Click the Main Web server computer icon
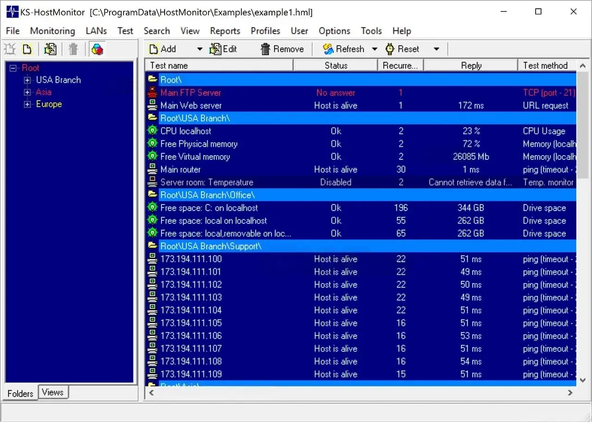Screen dimensions: 592x422 152,105
